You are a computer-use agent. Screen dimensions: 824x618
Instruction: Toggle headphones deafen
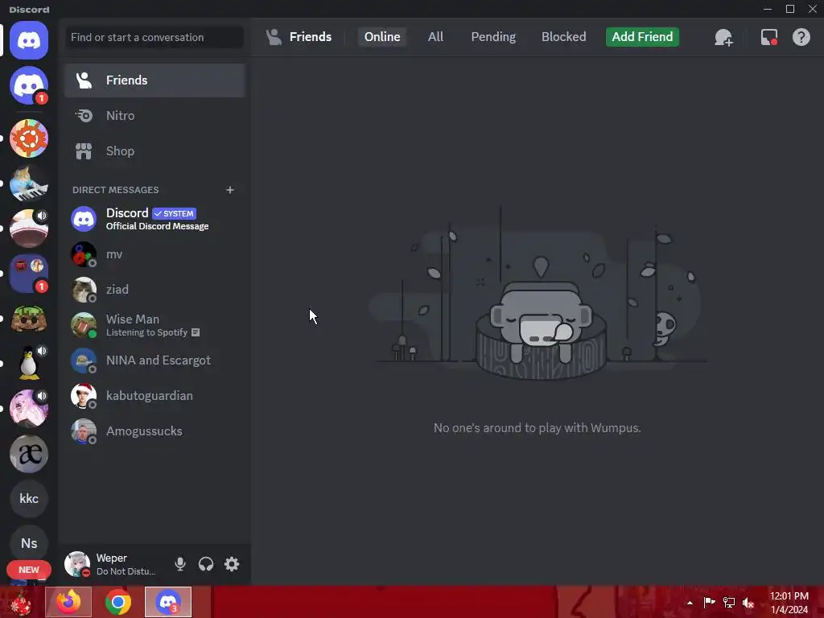(x=206, y=564)
